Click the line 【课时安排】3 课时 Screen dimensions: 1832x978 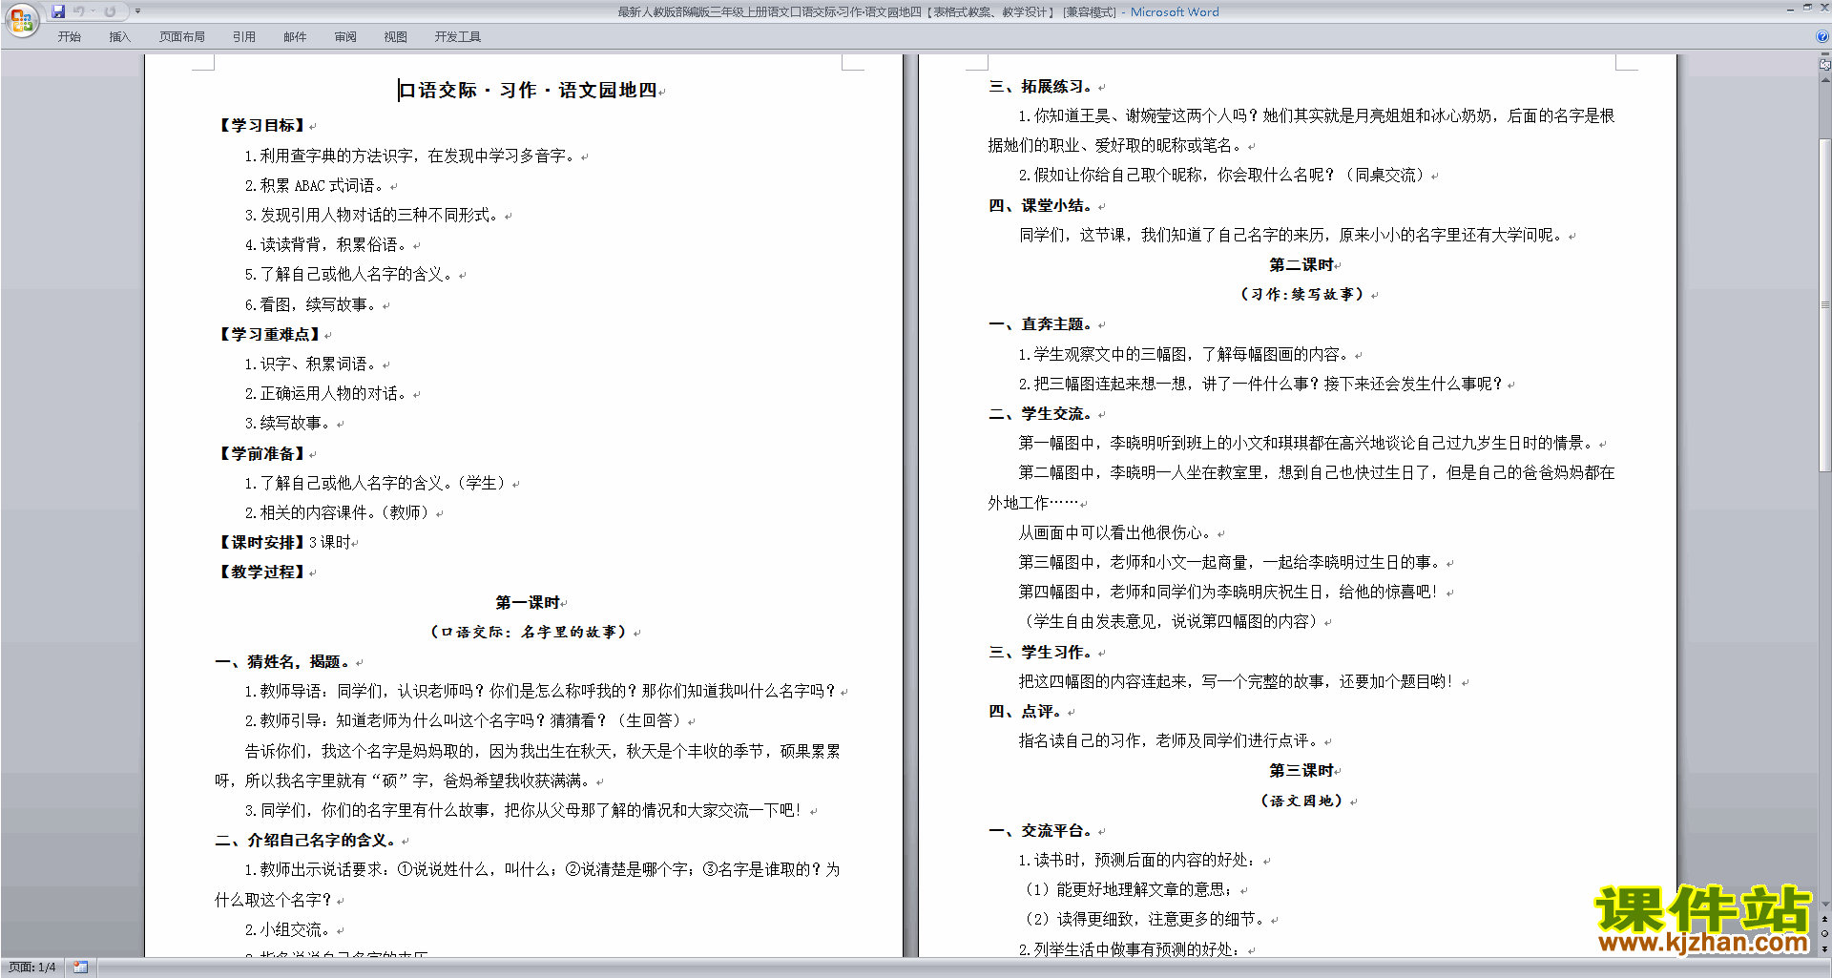click(x=284, y=543)
